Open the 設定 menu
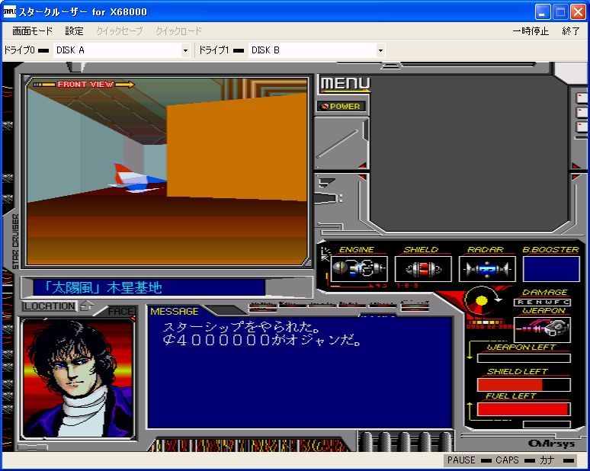The height and width of the screenshot is (471, 590). [x=74, y=30]
